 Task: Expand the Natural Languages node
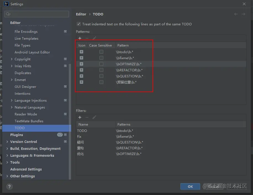(12, 107)
